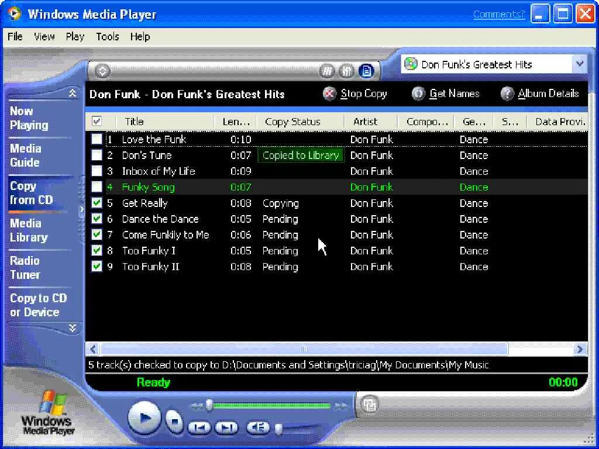Screen dimensions: 599x449
Task: Click the Copying status of Get Really
Action: [x=280, y=203]
